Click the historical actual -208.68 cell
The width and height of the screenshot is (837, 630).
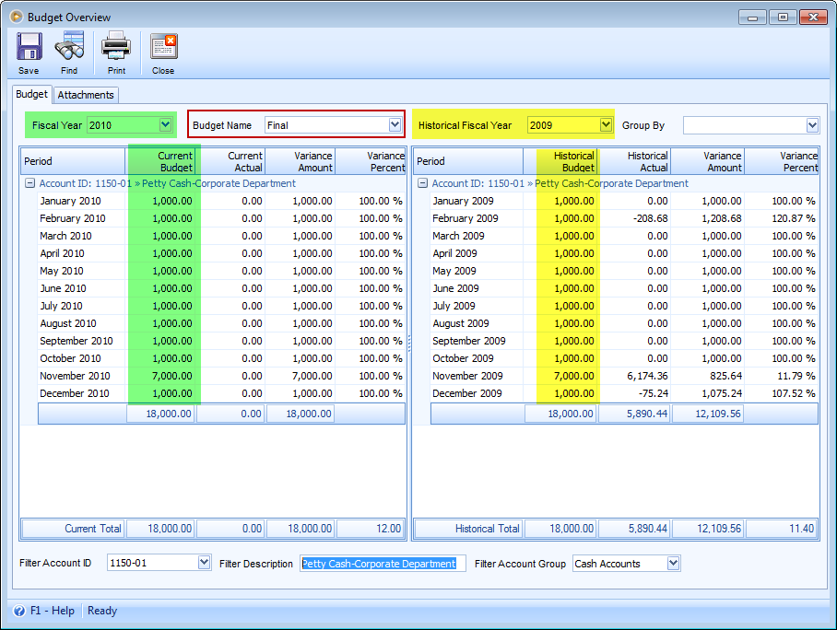[634, 218]
